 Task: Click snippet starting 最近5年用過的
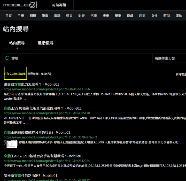(95, 96)
